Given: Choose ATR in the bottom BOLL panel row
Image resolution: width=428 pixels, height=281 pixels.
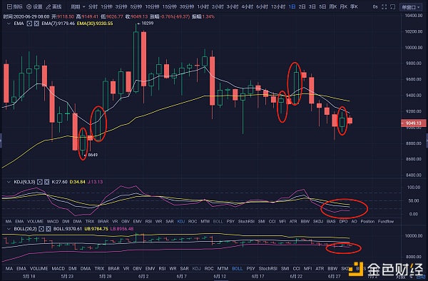Looking at the screenshot, I should (x=320, y=268).
